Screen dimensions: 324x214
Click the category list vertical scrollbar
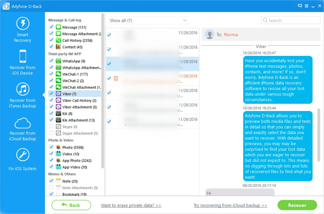point(102,90)
